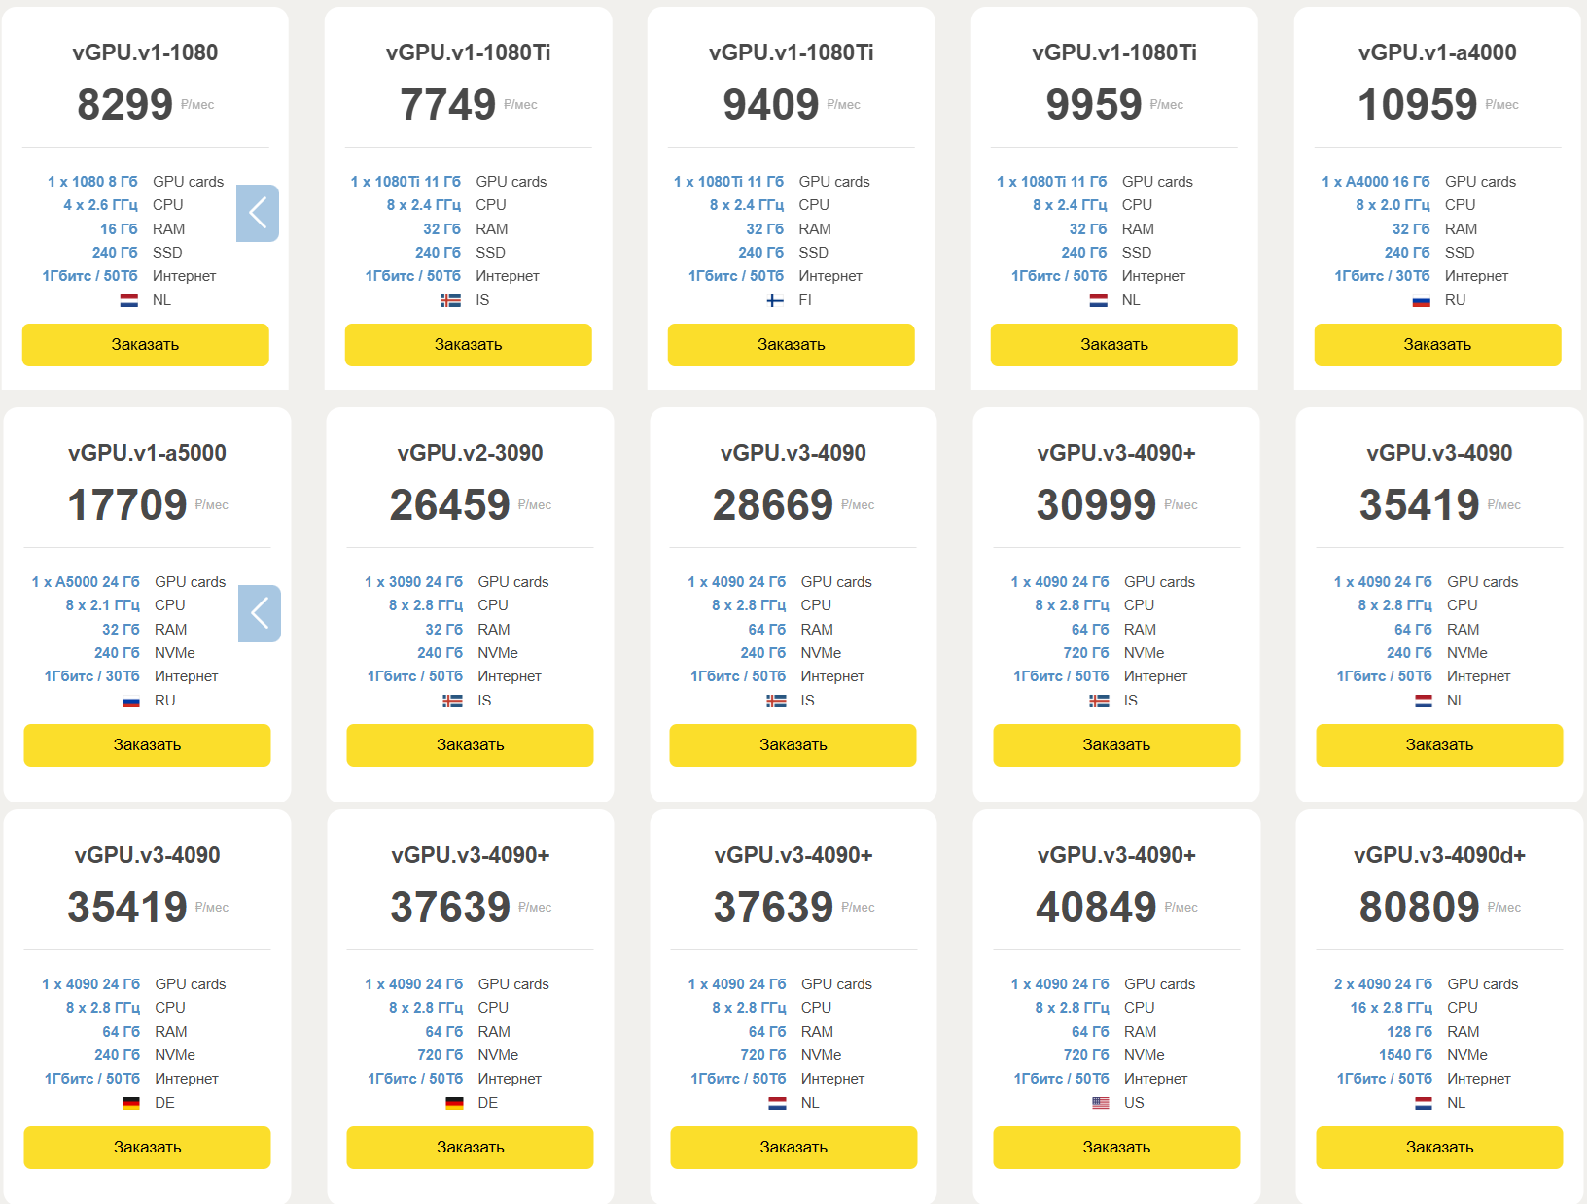
Task: Click the 1540 Гб NVMe spec value
Action: pyautogui.click(x=1405, y=1055)
